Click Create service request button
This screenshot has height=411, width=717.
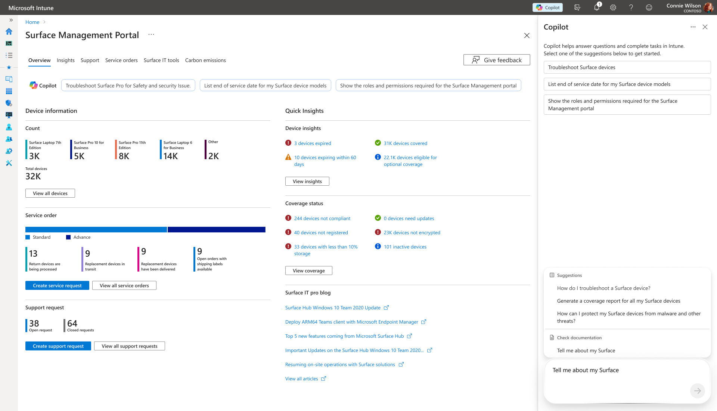pyautogui.click(x=57, y=285)
